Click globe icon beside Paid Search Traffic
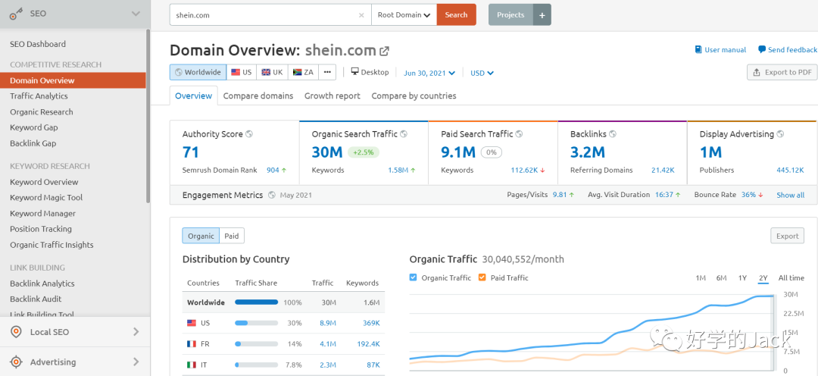This screenshot has width=818, height=376. pos(519,134)
